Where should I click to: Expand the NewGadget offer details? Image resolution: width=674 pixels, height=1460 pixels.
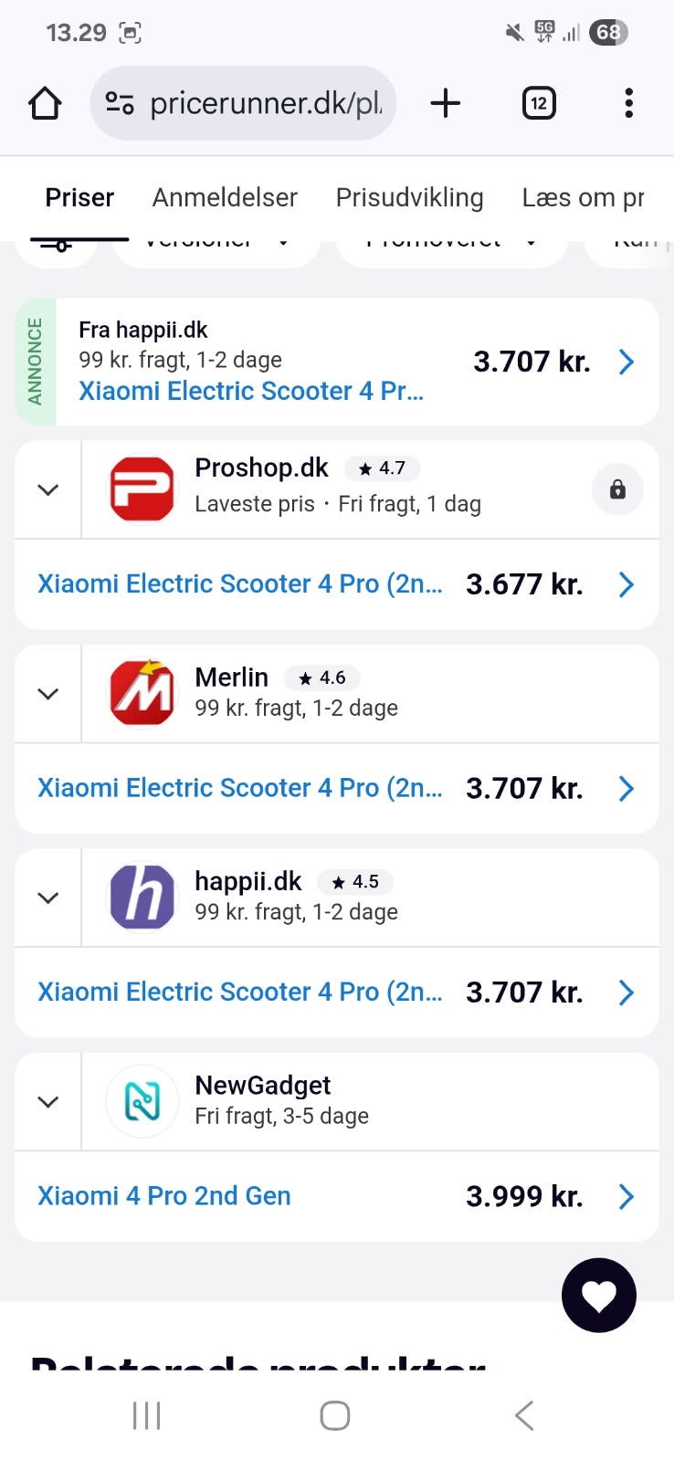pos(48,1101)
